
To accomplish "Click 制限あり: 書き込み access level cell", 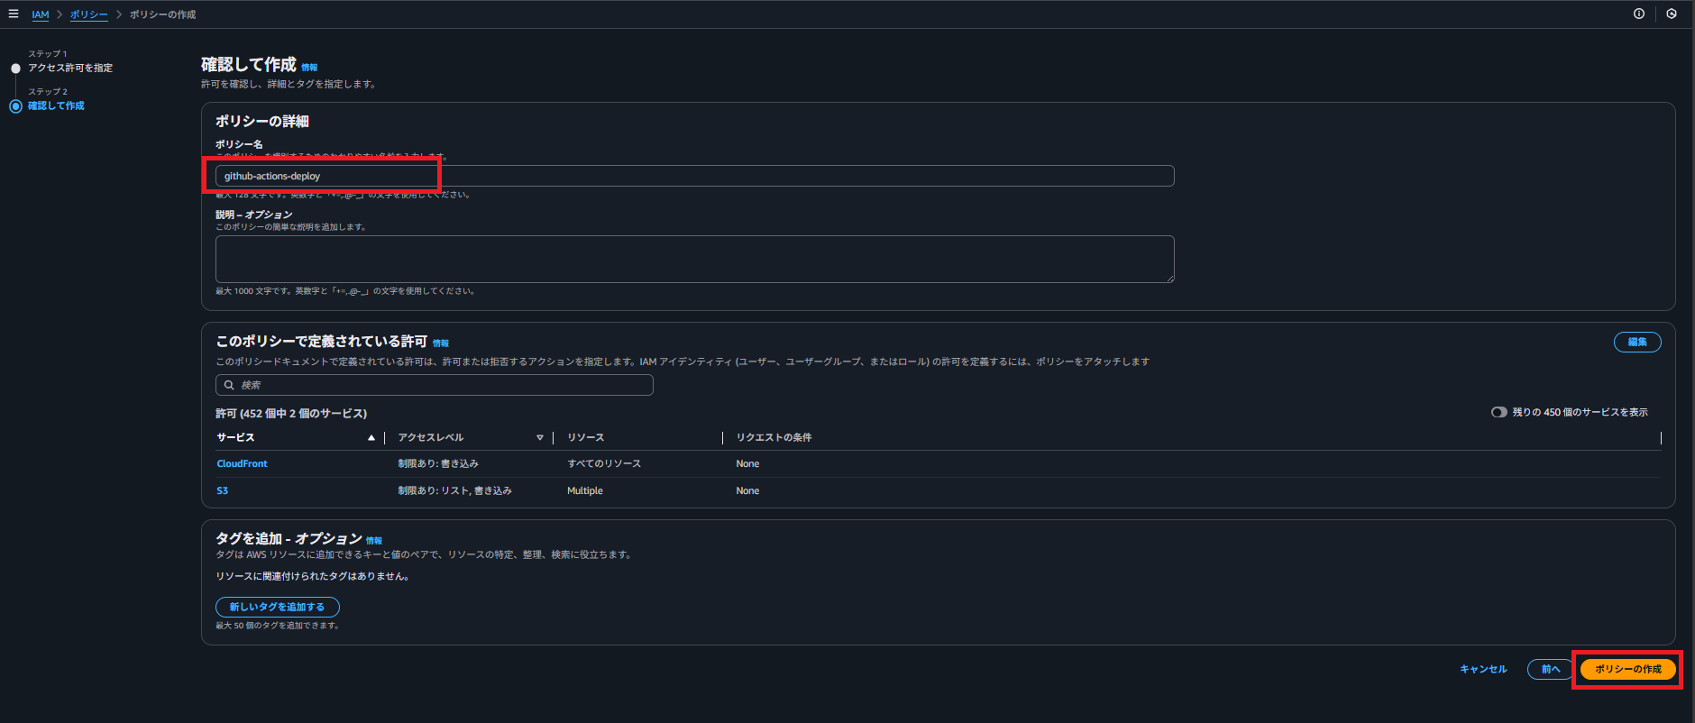I will coord(438,463).
